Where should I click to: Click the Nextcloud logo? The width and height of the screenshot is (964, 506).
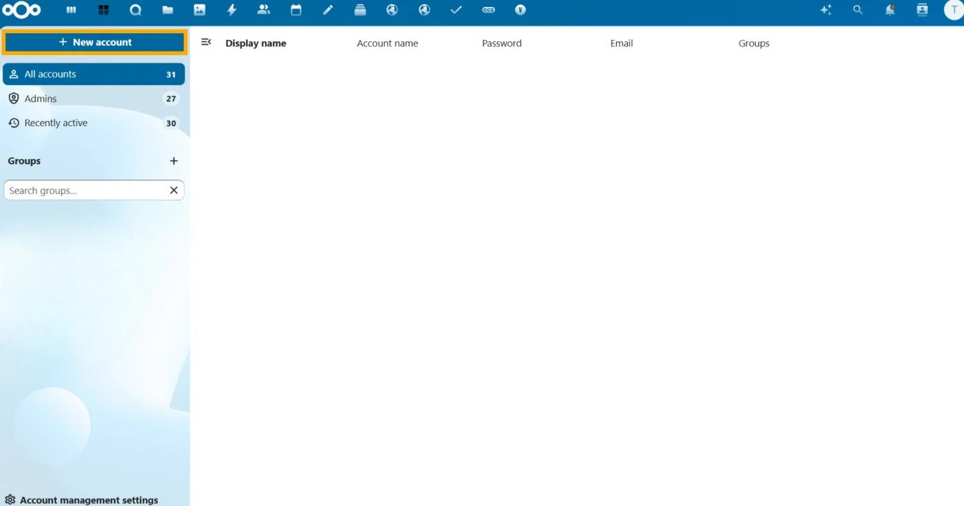click(x=22, y=10)
